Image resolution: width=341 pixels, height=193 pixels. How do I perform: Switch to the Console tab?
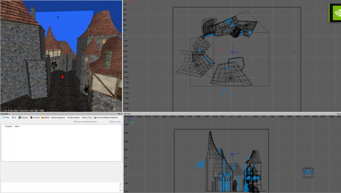[35, 117]
